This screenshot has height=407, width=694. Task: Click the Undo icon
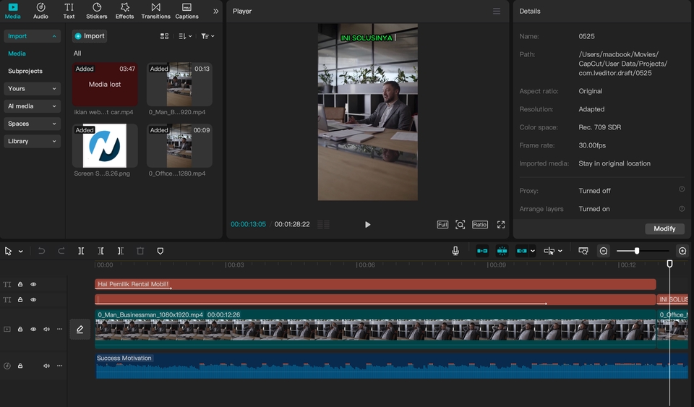[41, 251]
